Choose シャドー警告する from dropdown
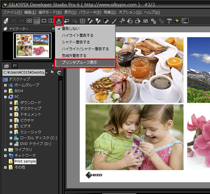The image size is (210, 194). (85, 42)
